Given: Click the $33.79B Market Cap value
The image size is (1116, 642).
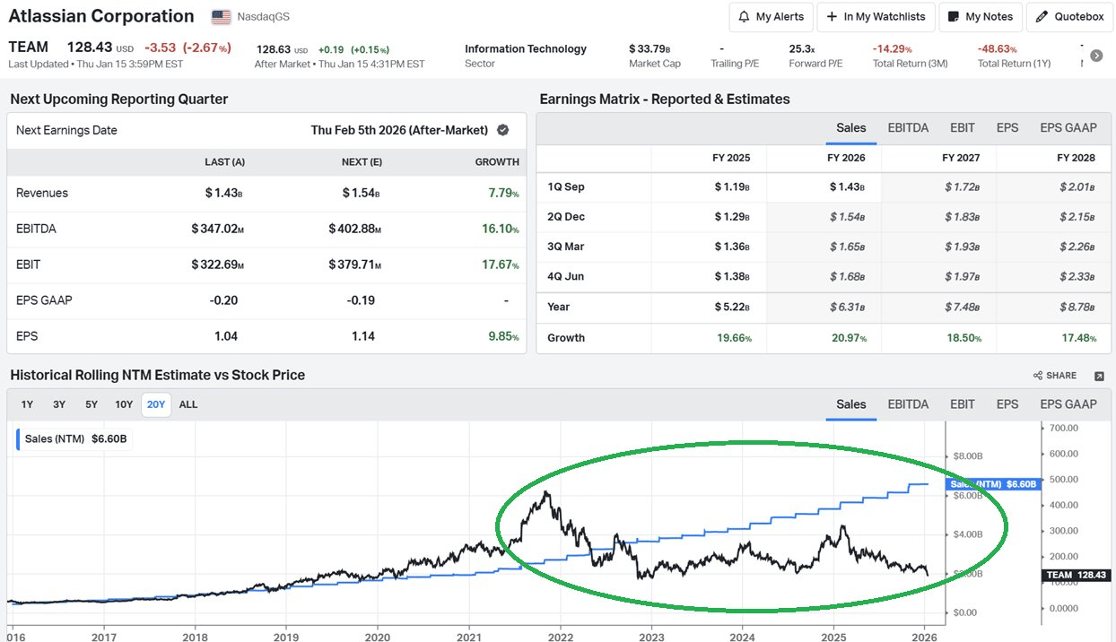Looking at the screenshot, I should pos(650,49).
